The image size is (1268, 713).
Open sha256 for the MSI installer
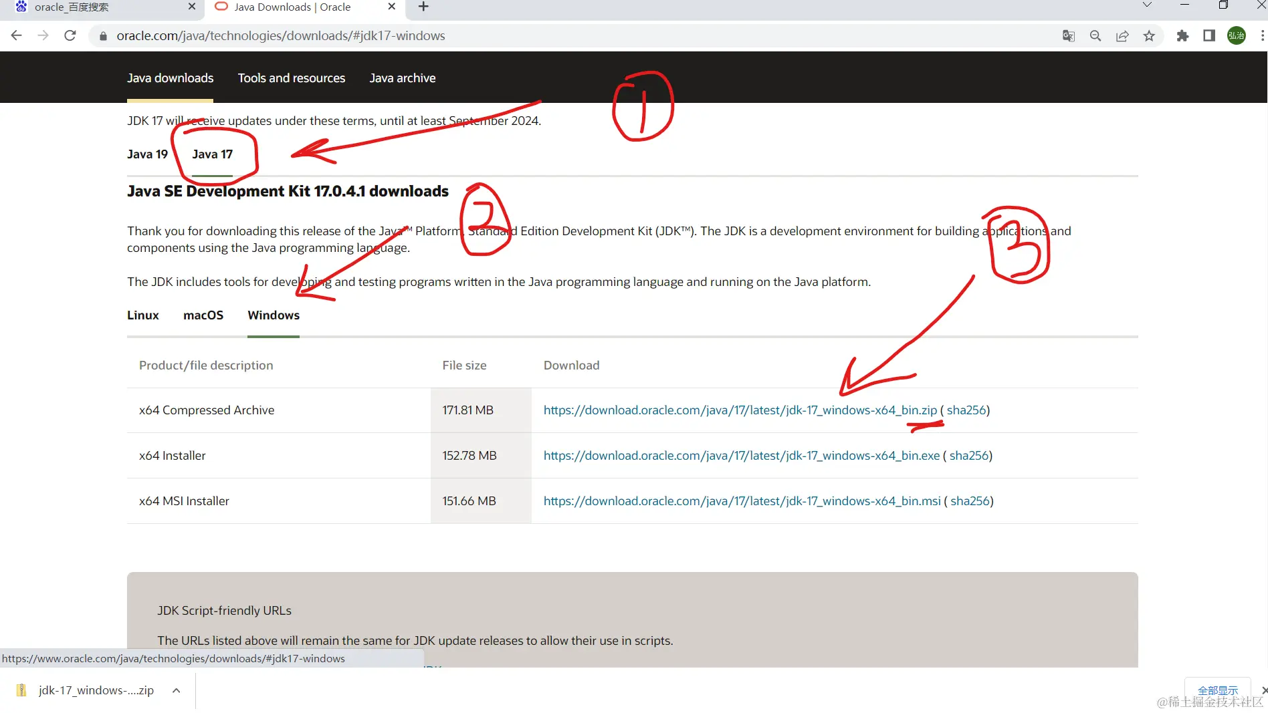pyautogui.click(x=970, y=501)
